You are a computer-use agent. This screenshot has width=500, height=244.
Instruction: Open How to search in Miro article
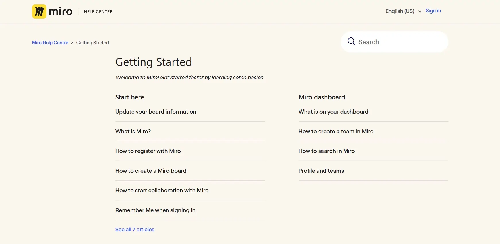pyautogui.click(x=327, y=151)
